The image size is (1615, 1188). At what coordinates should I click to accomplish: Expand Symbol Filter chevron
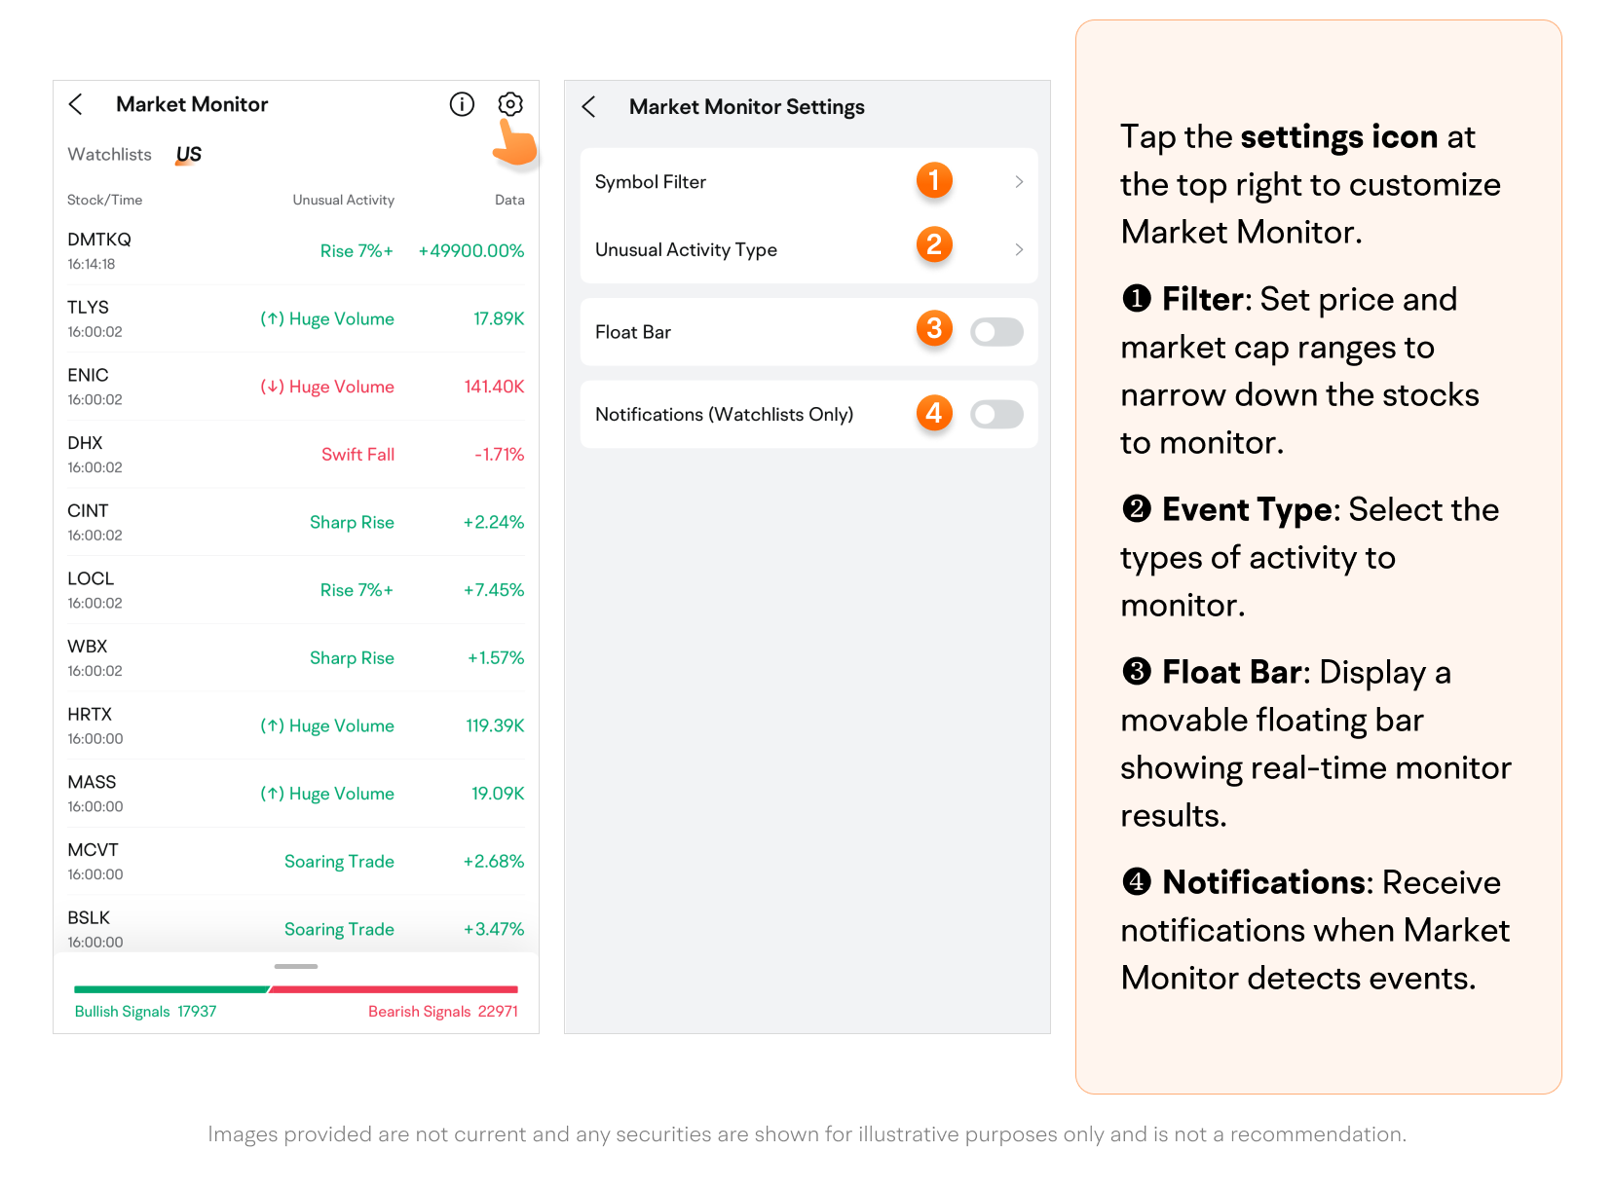1019,182
